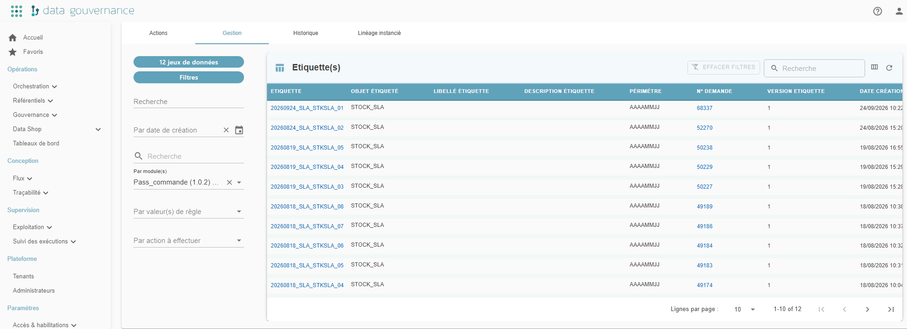Open the Par module(s) dropdown

tap(239, 183)
